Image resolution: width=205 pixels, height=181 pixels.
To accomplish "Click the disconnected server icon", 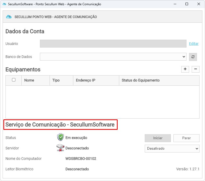I will click(61, 148).
